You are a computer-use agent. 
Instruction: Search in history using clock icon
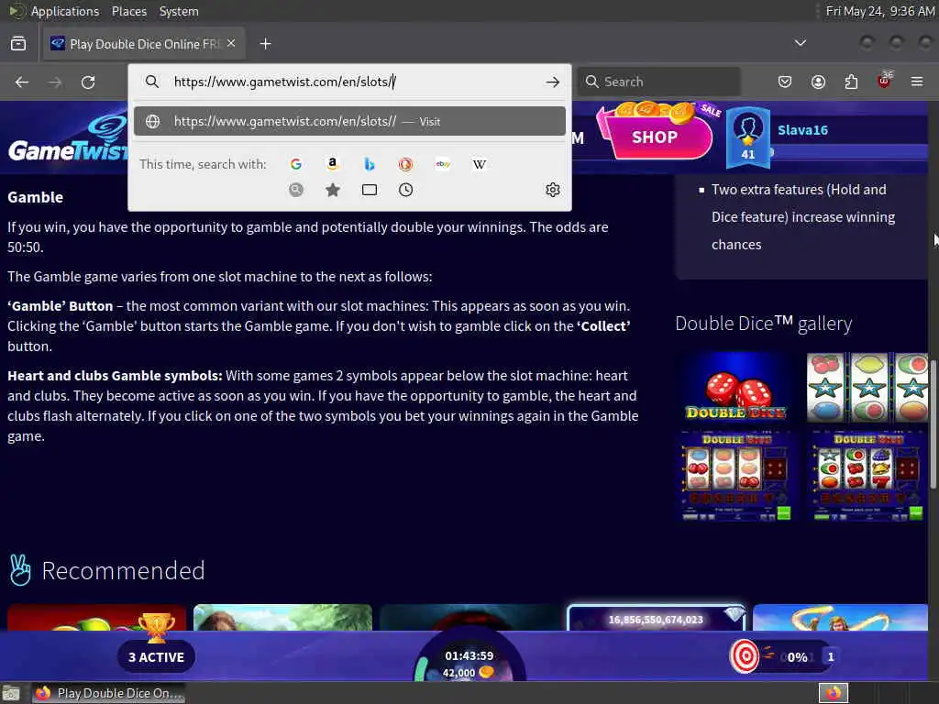coord(406,190)
